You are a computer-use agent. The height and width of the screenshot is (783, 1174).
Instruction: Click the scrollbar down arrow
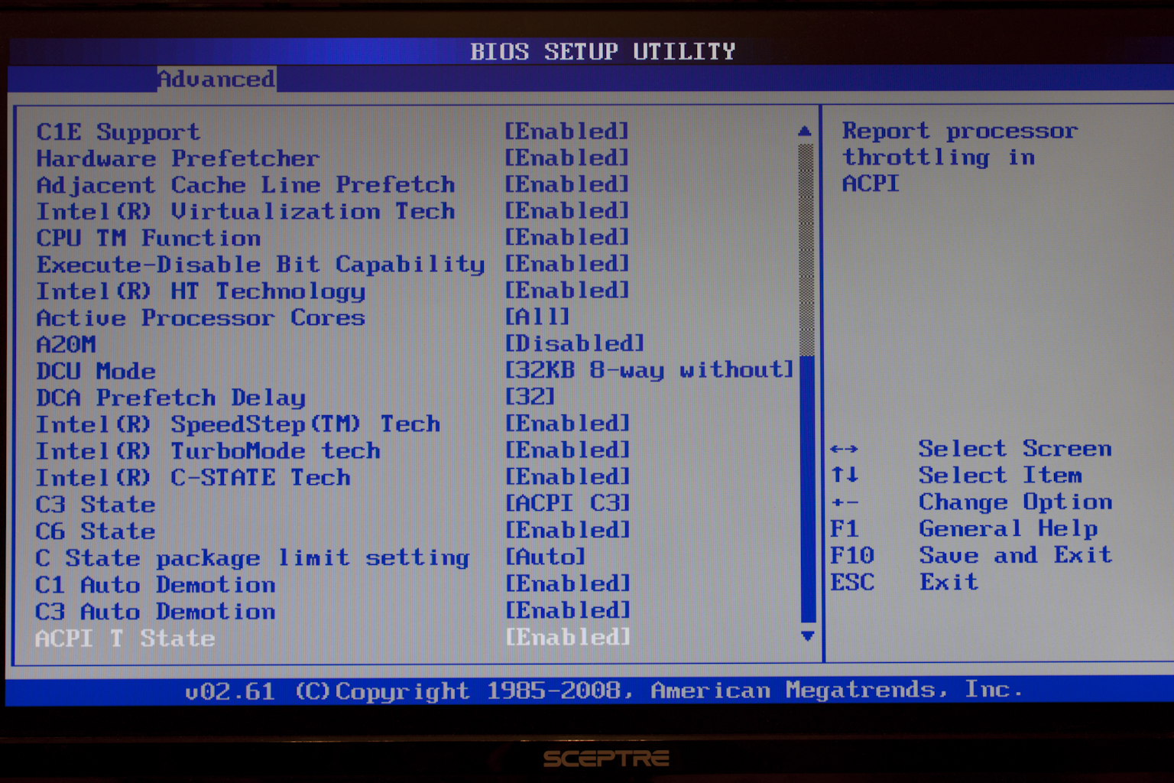coord(807,635)
